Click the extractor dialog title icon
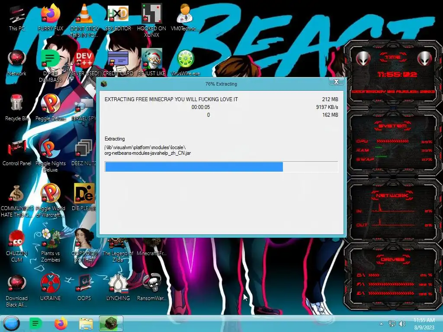Image resolution: width=443 pixels, height=332 pixels. 104,84
